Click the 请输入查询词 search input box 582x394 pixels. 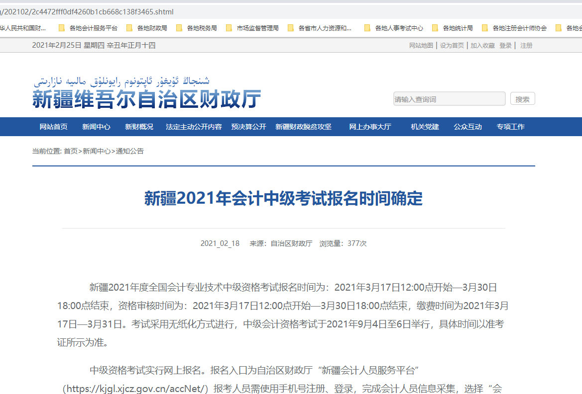449,99
